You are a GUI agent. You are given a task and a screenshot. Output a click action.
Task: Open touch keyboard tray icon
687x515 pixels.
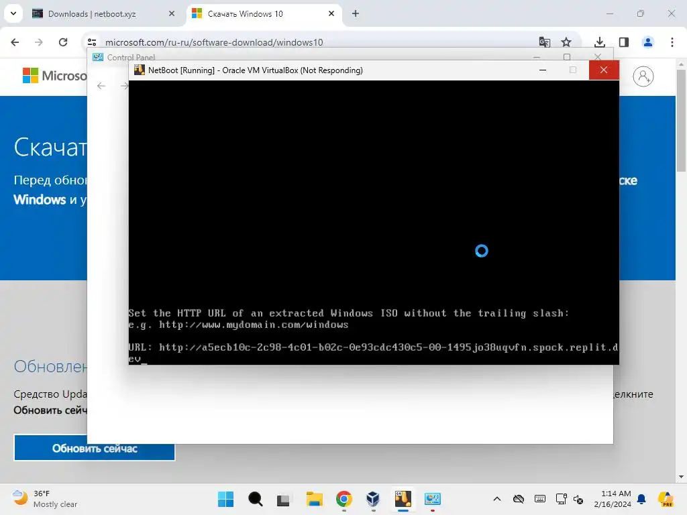pos(540,499)
